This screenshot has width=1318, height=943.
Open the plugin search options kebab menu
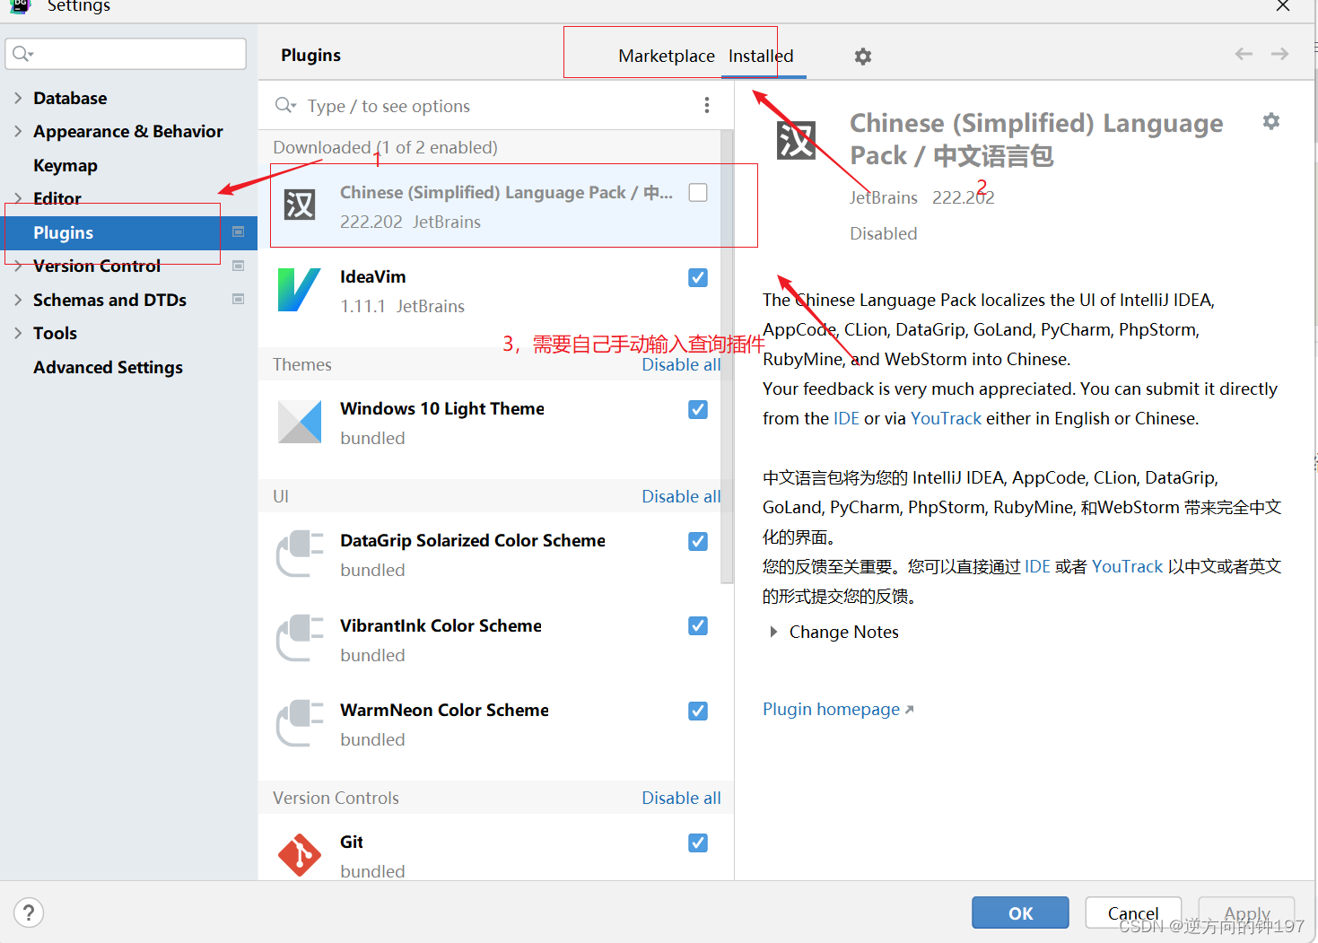click(707, 105)
